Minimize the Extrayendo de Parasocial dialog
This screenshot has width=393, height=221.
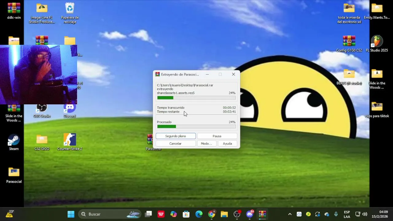point(207,74)
